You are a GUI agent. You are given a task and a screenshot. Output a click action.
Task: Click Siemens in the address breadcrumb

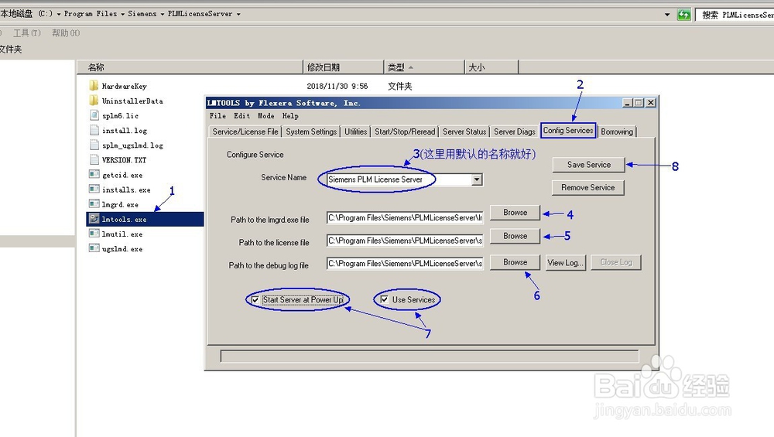pyautogui.click(x=142, y=14)
